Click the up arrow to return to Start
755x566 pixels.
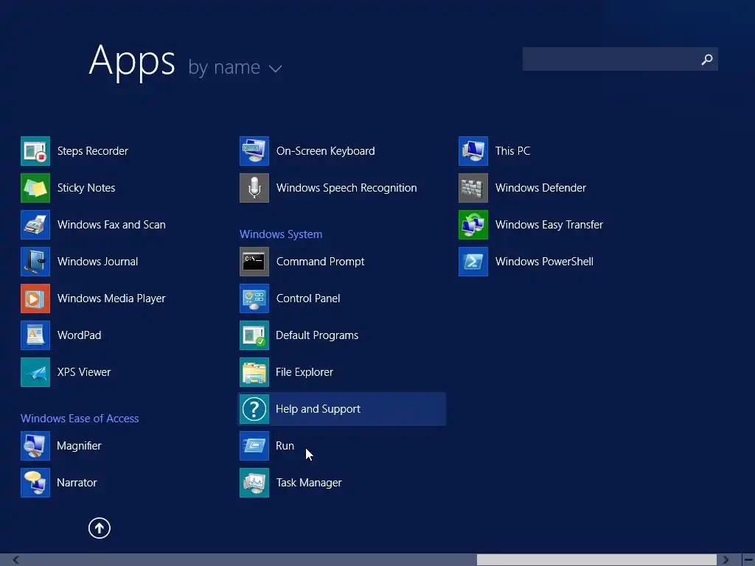click(x=100, y=528)
